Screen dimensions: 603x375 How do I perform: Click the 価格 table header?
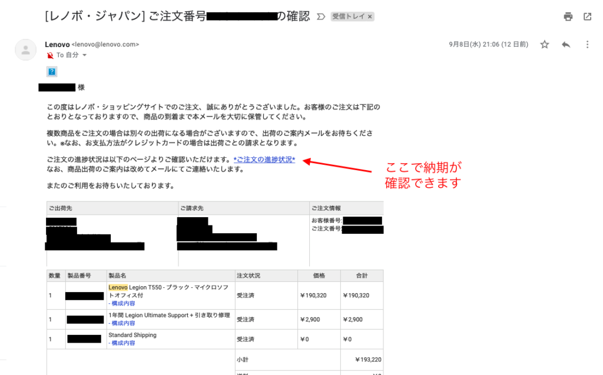pyautogui.click(x=319, y=276)
